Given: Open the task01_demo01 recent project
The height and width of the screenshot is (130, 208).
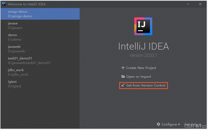Looking at the screenshot, I should tap(40, 60).
